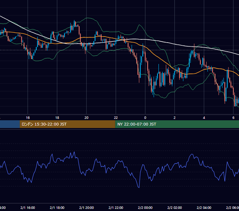Image resolution: width=239 pixels, height=211 pixels.
Task: Click the 2 hour label on upper time axis
Action: point(175,118)
